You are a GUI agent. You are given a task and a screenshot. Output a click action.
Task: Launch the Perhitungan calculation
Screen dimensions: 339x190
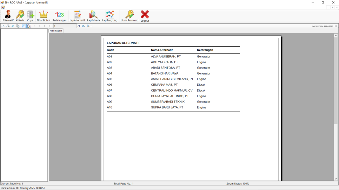[60, 16]
